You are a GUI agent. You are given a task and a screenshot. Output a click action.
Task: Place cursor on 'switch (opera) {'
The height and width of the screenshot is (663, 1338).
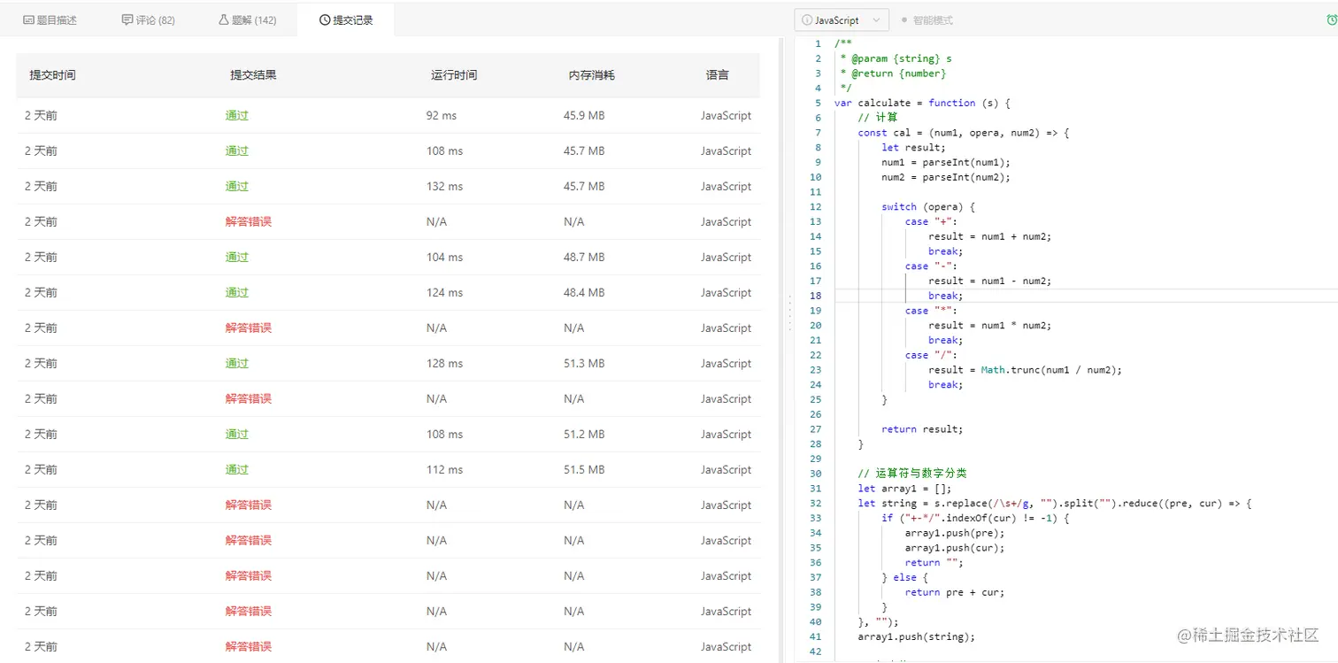(927, 206)
